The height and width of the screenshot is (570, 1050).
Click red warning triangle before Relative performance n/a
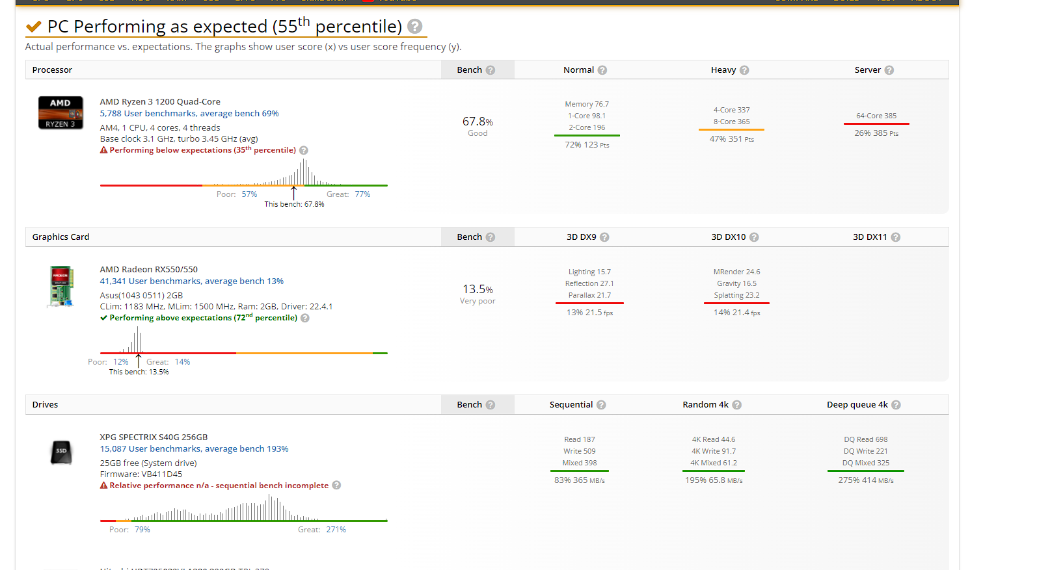click(x=103, y=486)
